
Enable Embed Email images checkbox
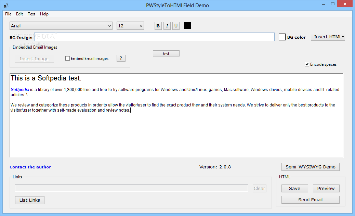67,59
